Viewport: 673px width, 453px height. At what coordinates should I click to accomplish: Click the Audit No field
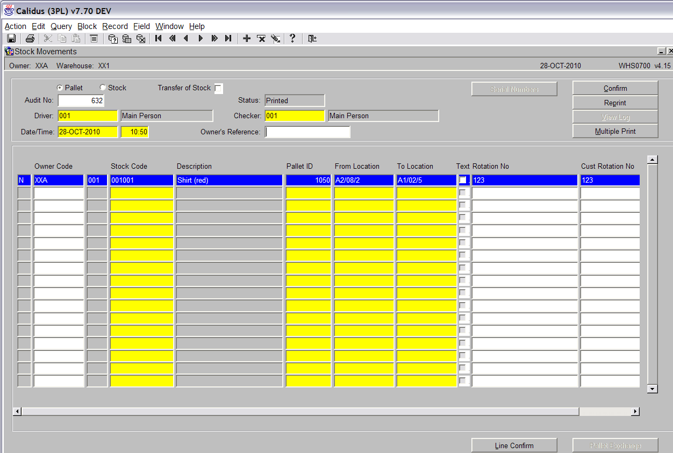(81, 100)
